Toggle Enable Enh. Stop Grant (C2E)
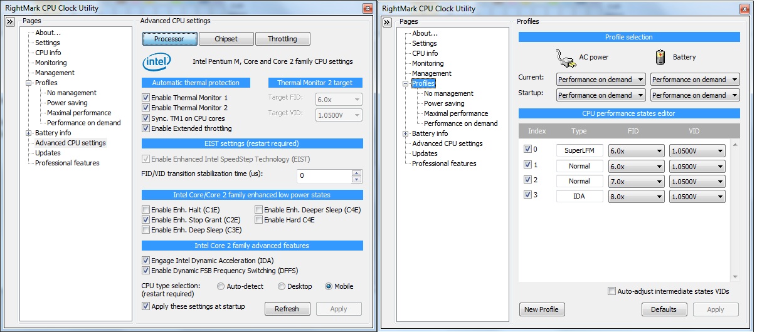 click(146, 220)
